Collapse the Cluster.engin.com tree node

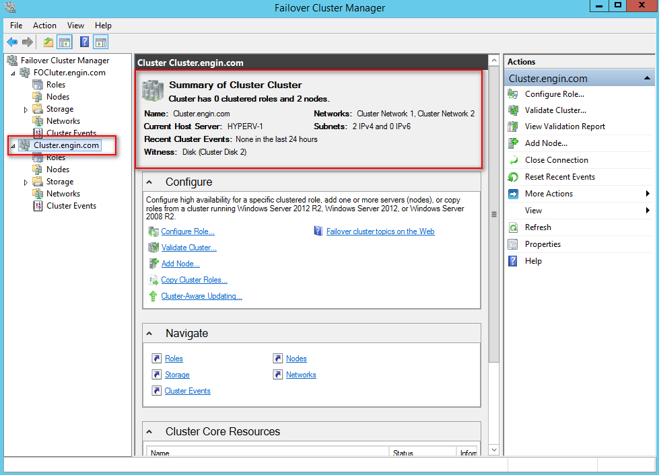13,146
